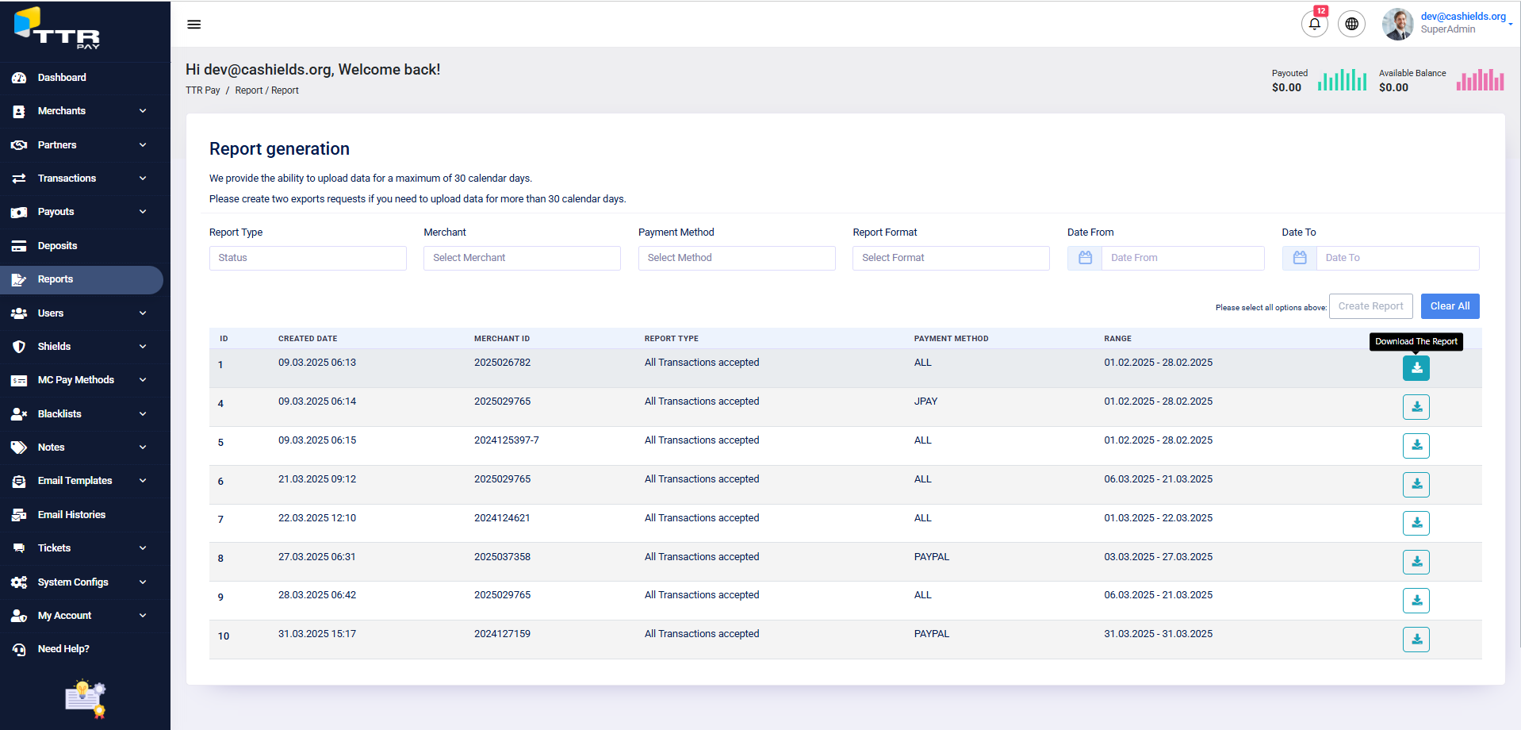The image size is (1521, 730).
Task: Click the Need Help sidebar icon
Action: click(x=19, y=648)
